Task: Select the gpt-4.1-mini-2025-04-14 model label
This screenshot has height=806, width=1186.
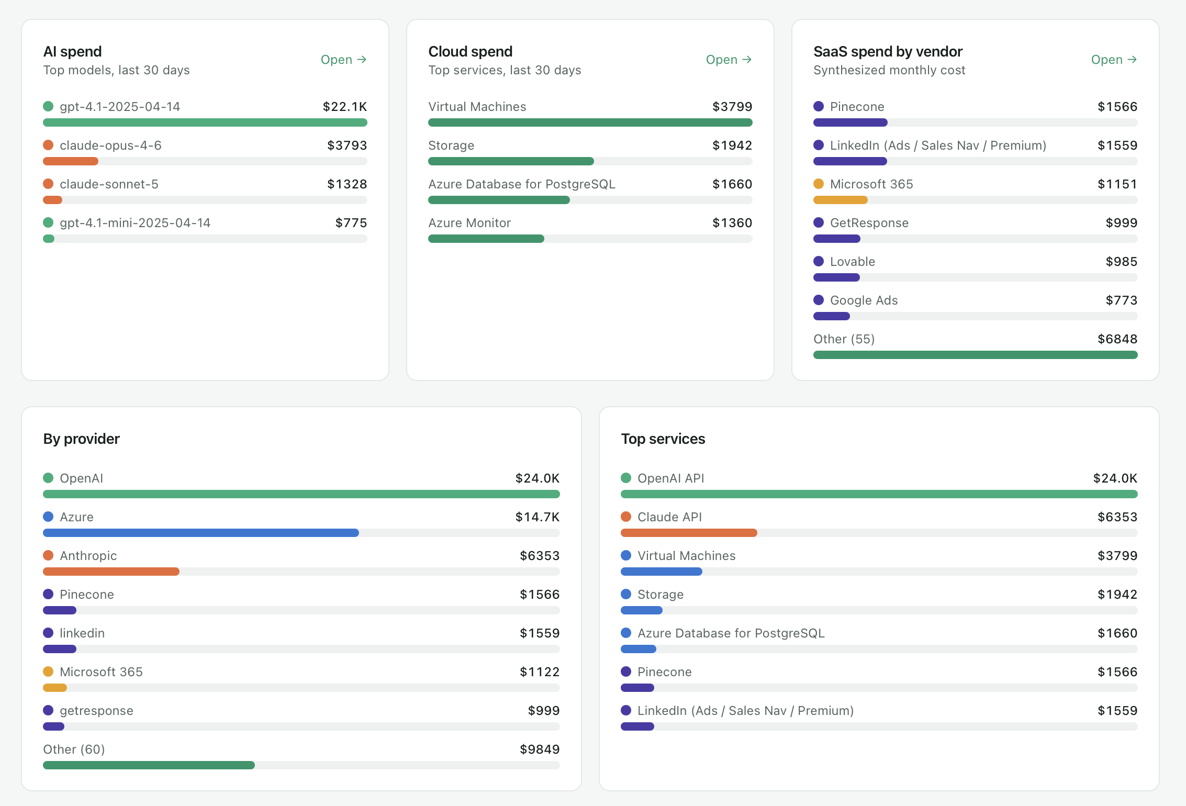Action: (135, 223)
